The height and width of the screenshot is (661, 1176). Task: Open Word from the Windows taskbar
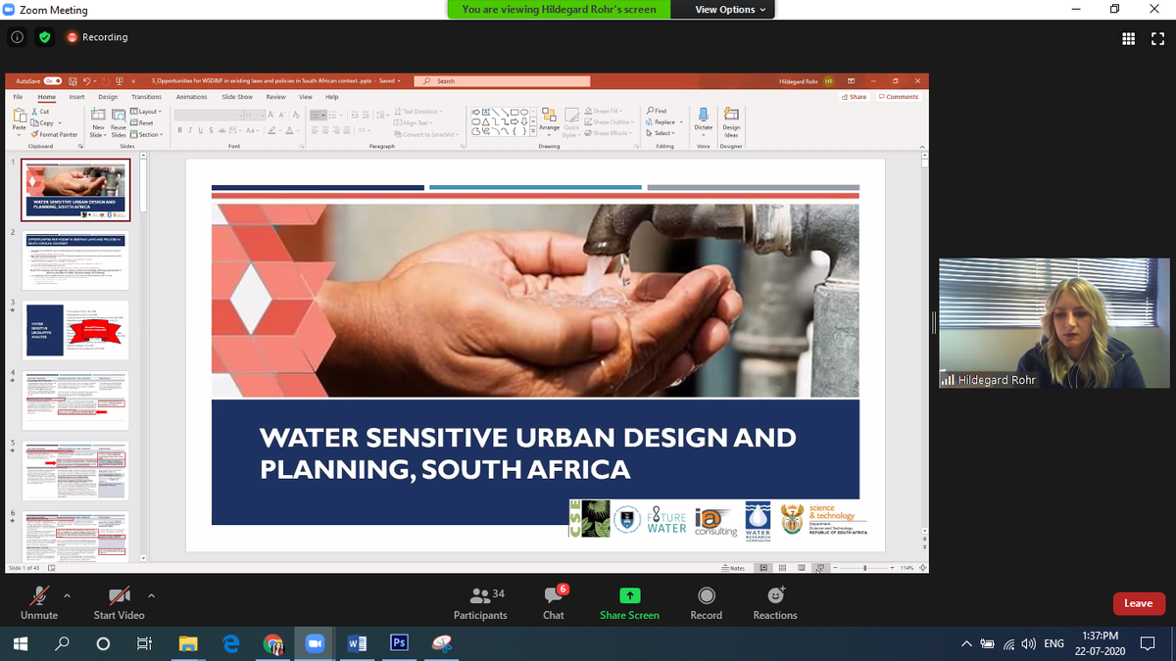357,643
